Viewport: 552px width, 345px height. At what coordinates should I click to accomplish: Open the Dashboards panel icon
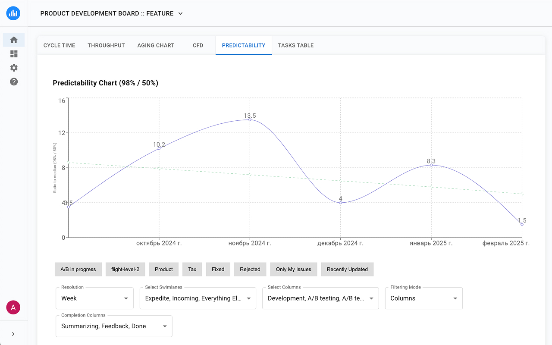[x=14, y=54]
